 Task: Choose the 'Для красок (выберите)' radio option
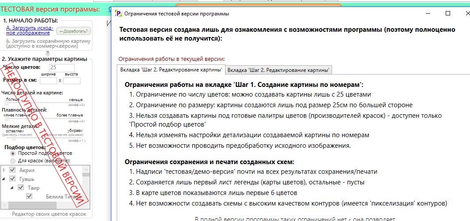tap(12, 161)
